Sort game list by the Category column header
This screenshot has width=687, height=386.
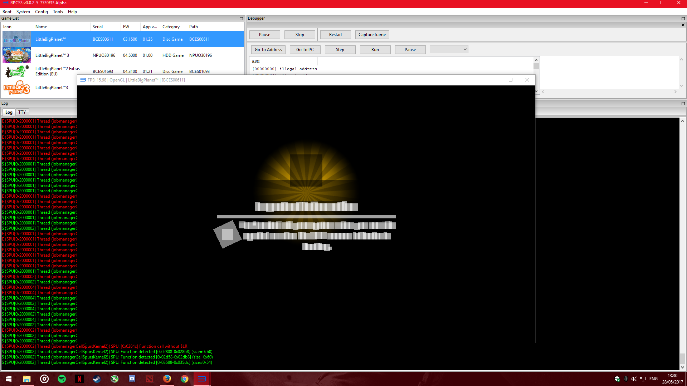pos(171,27)
